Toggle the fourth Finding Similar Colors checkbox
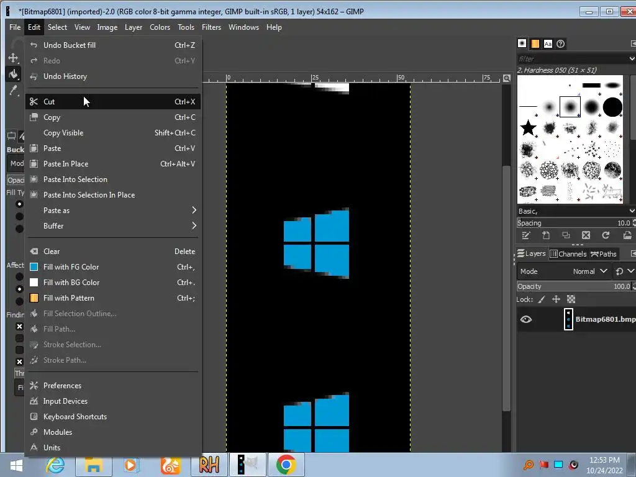Screen dimensions: 636x477 pyautogui.click(x=19, y=362)
